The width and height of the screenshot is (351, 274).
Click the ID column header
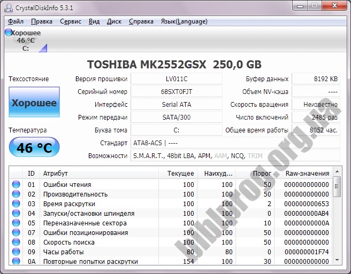pyautogui.click(x=31, y=173)
